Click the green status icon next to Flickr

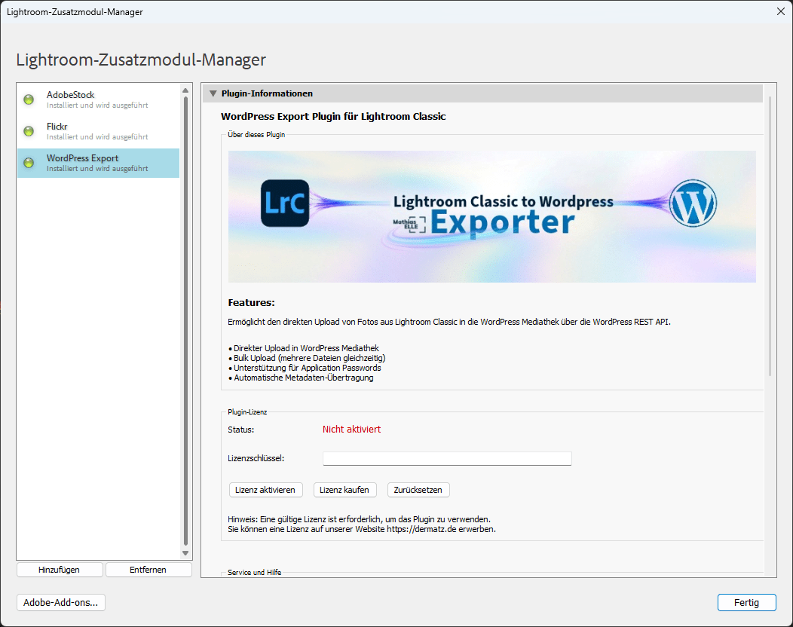[x=29, y=131]
